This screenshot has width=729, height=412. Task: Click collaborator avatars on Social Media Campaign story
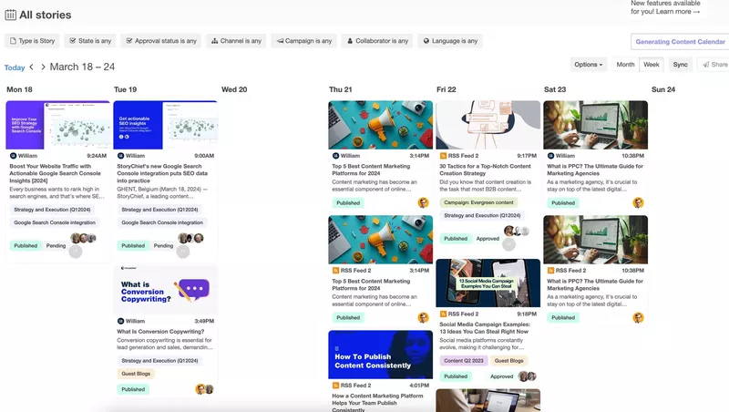528,376
